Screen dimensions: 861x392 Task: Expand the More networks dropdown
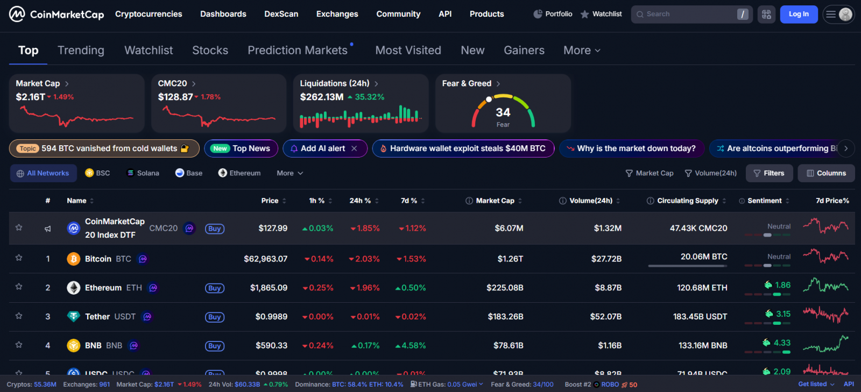point(290,173)
